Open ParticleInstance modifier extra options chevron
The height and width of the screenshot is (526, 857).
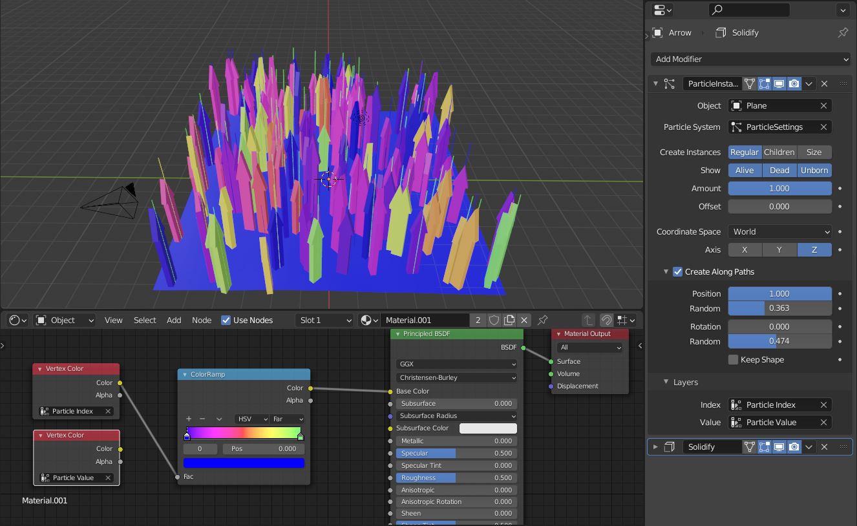pyautogui.click(x=809, y=83)
